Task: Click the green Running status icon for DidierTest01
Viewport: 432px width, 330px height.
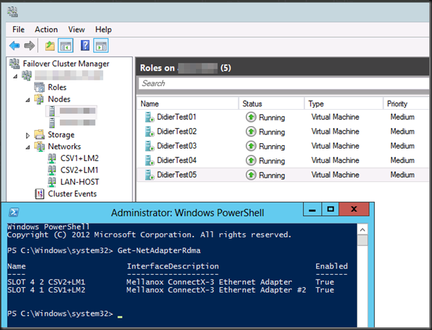Action: (x=250, y=117)
